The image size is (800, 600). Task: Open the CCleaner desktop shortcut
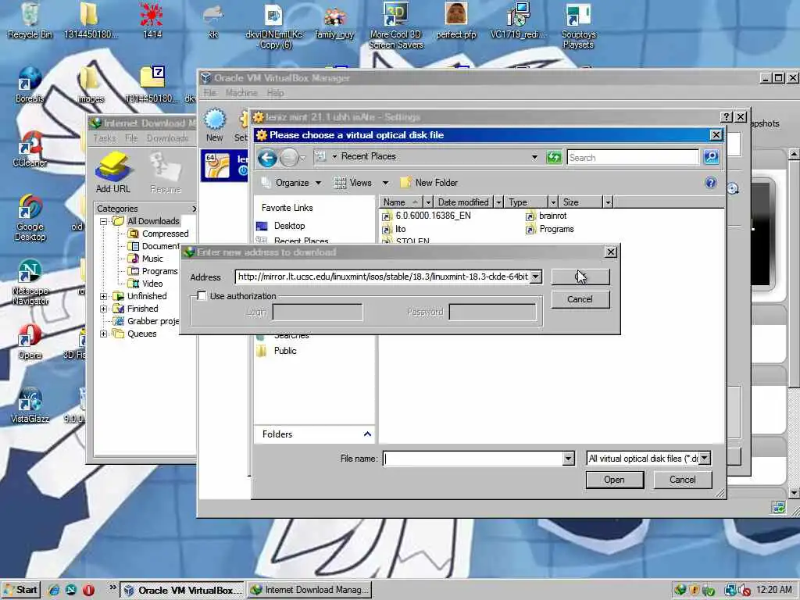(x=30, y=148)
